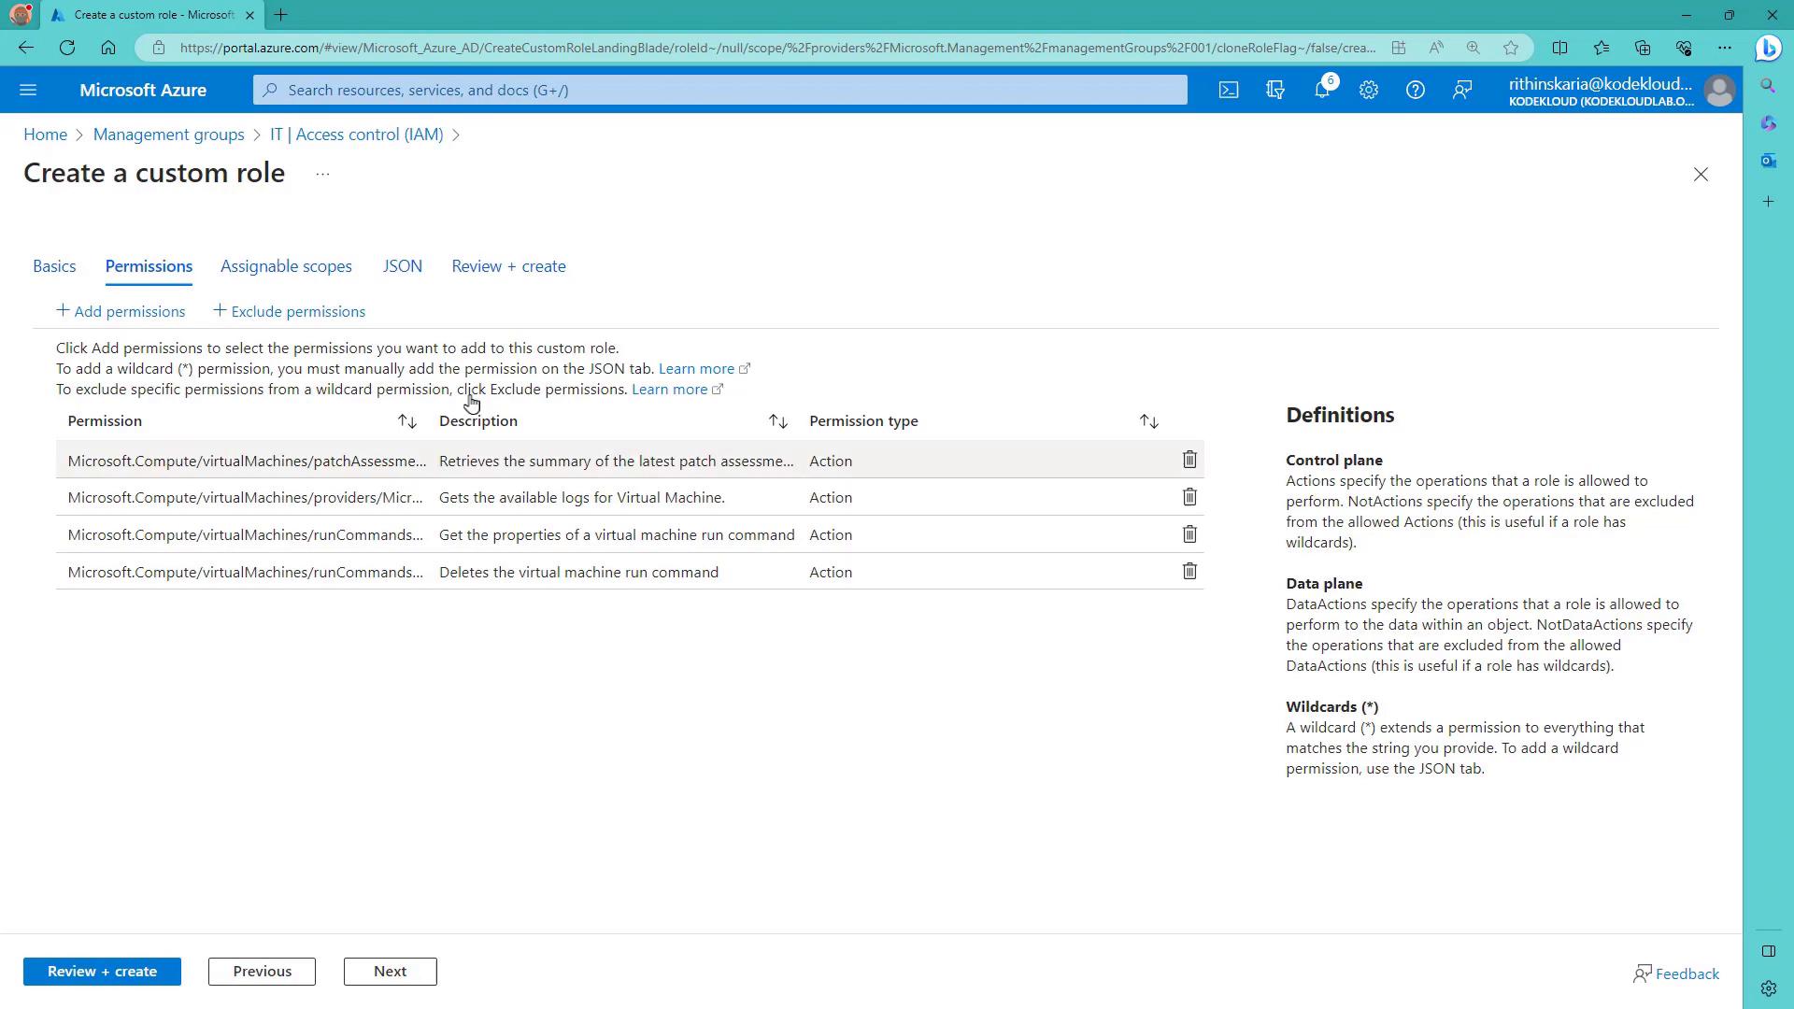Open the help question mark
Viewport: 1794px width, 1009px height.
coord(1416,90)
